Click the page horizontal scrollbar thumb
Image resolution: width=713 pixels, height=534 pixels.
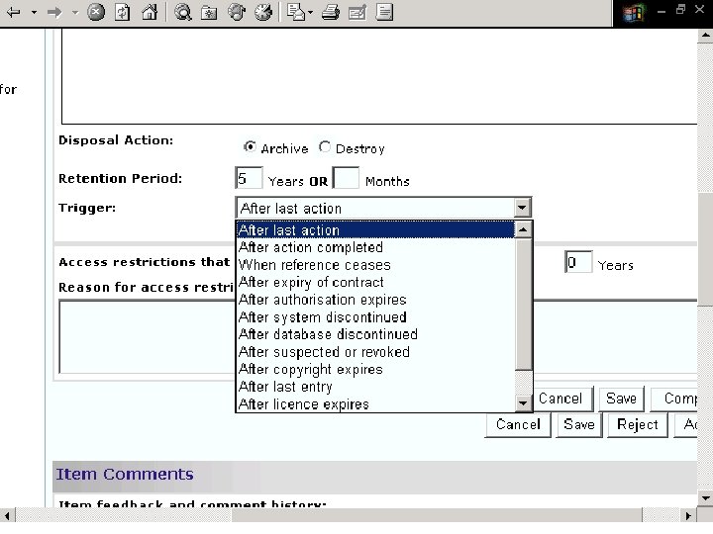pos(437,515)
